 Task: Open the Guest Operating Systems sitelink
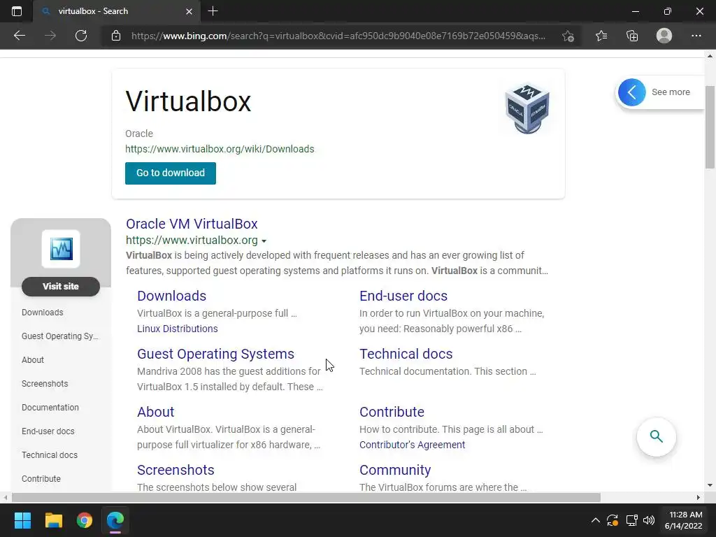point(215,354)
